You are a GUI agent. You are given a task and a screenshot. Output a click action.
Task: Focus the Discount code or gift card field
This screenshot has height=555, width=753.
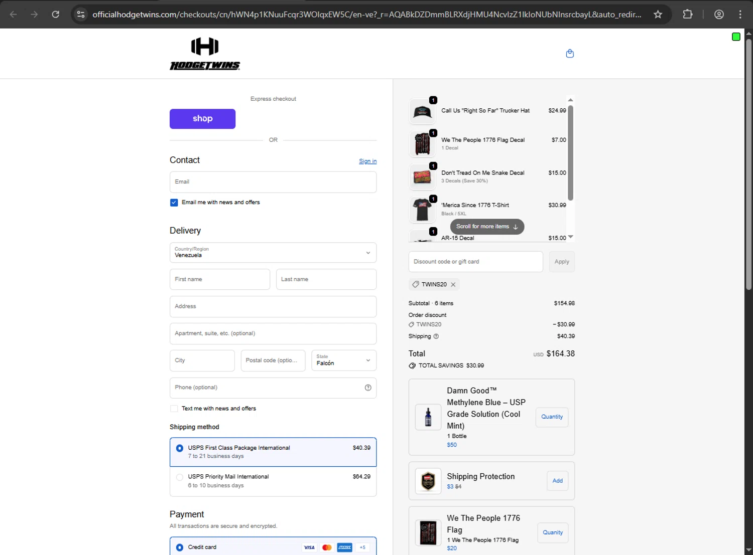click(x=476, y=262)
